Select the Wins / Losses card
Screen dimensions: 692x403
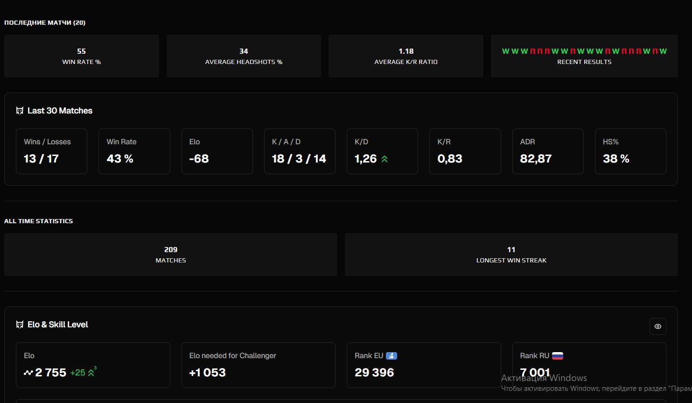tap(51, 151)
